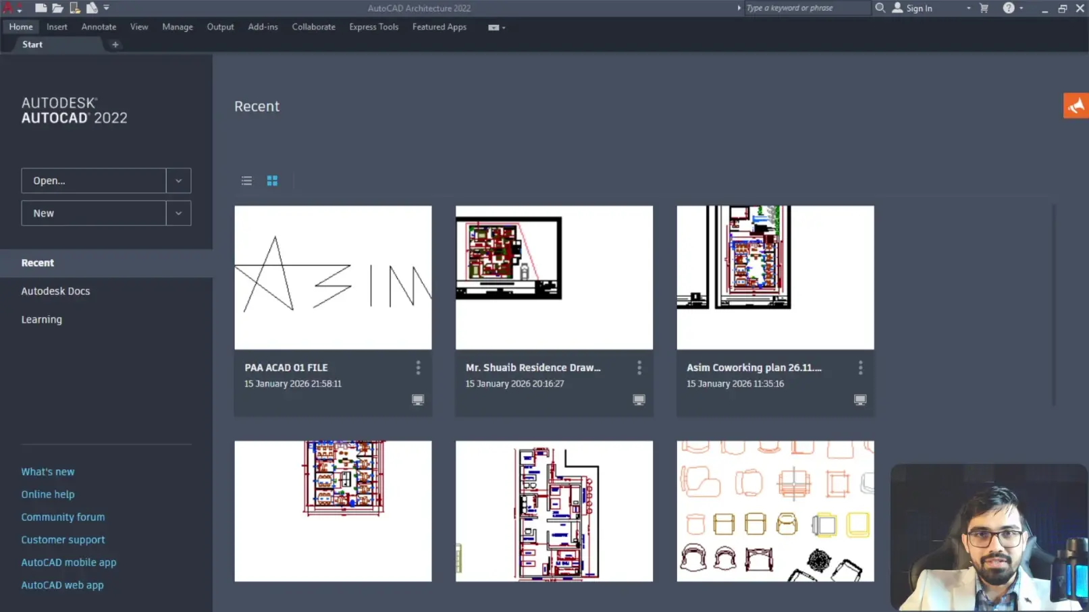Click local storage icon on PAA ACAD 01 FILE
This screenshot has width=1089, height=612.
coord(418,400)
